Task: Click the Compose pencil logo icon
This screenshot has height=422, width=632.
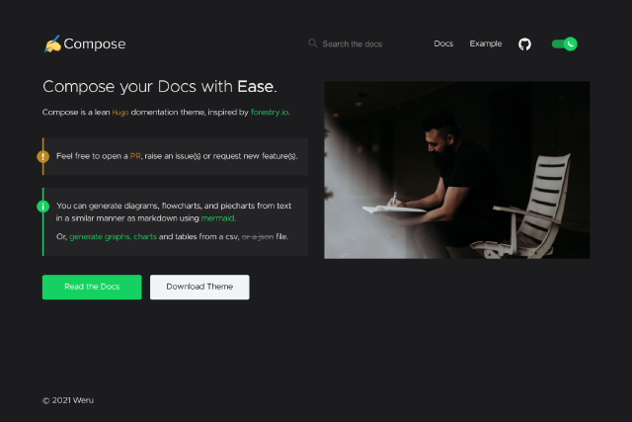Action: click(52, 43)
